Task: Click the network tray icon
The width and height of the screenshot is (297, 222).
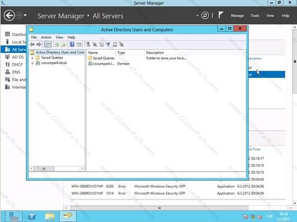Action: tap(253, 216)
